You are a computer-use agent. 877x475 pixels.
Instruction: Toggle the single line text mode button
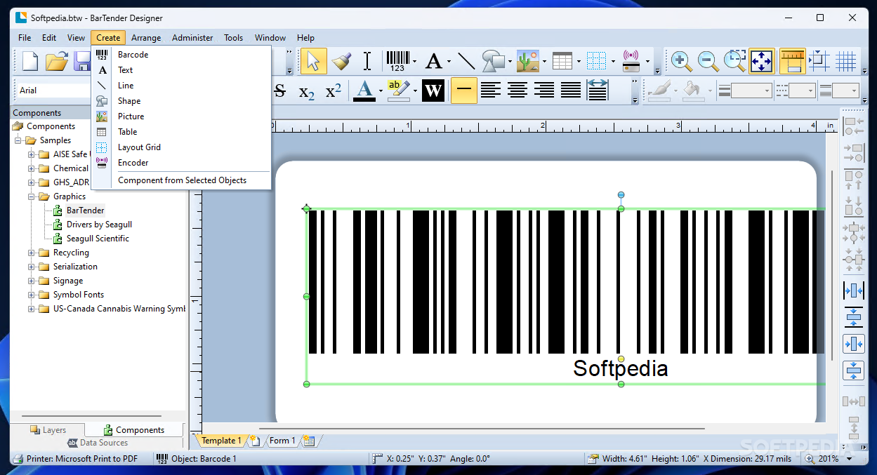(x=464, y=91)
